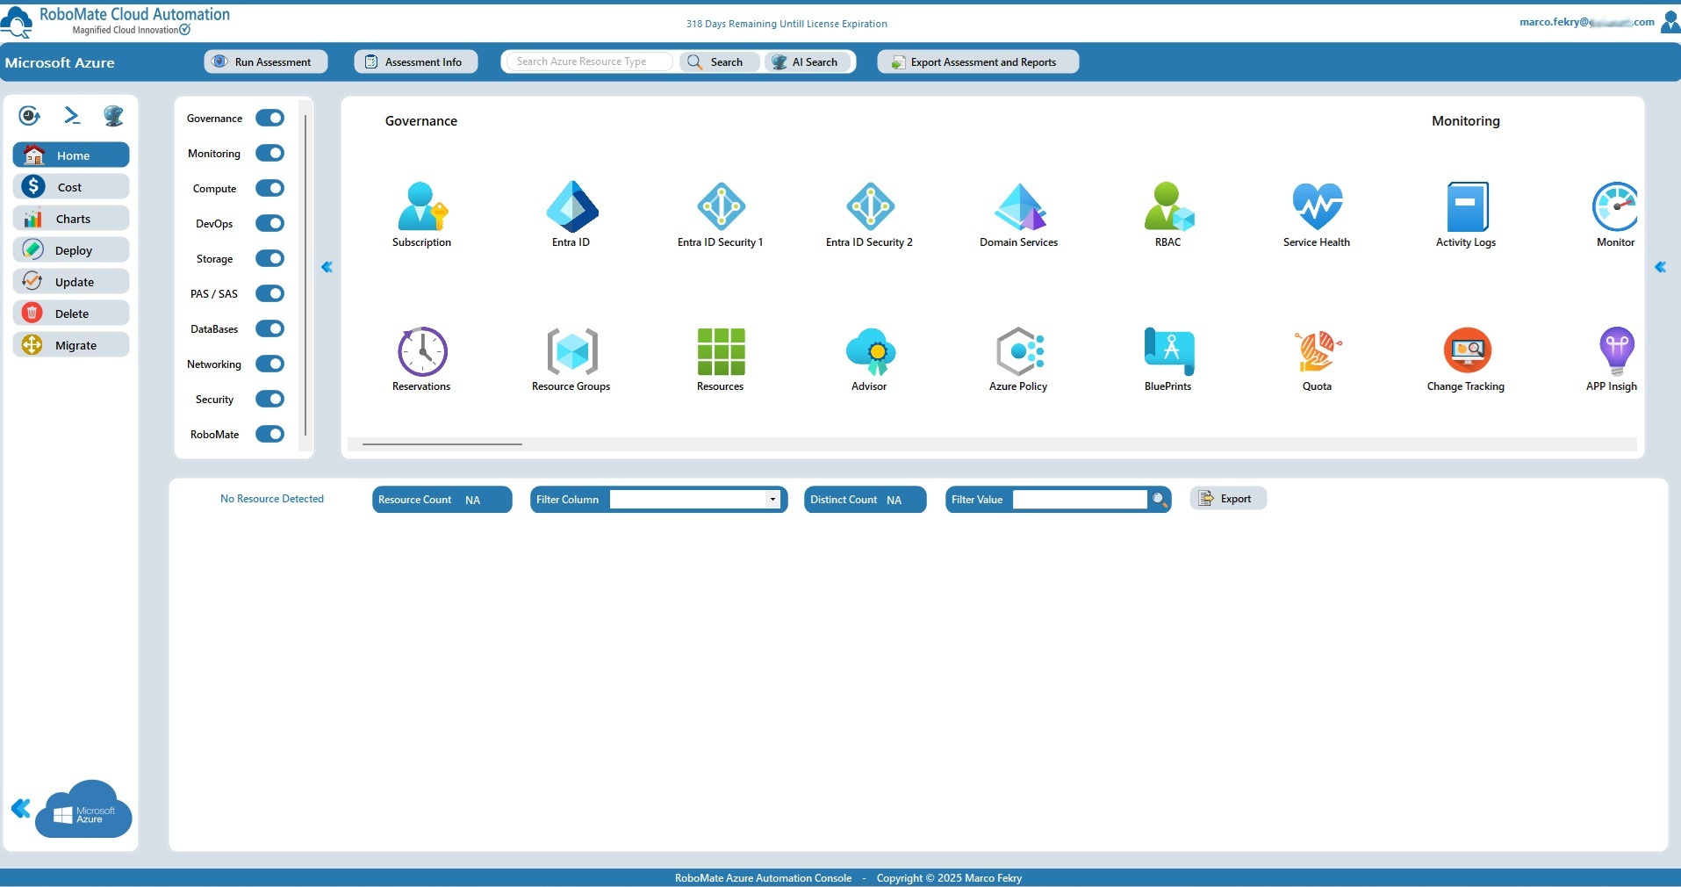Click the user profile icon
The width and height of the screenshot is (1681, 887).
(x=1670, y=22)
